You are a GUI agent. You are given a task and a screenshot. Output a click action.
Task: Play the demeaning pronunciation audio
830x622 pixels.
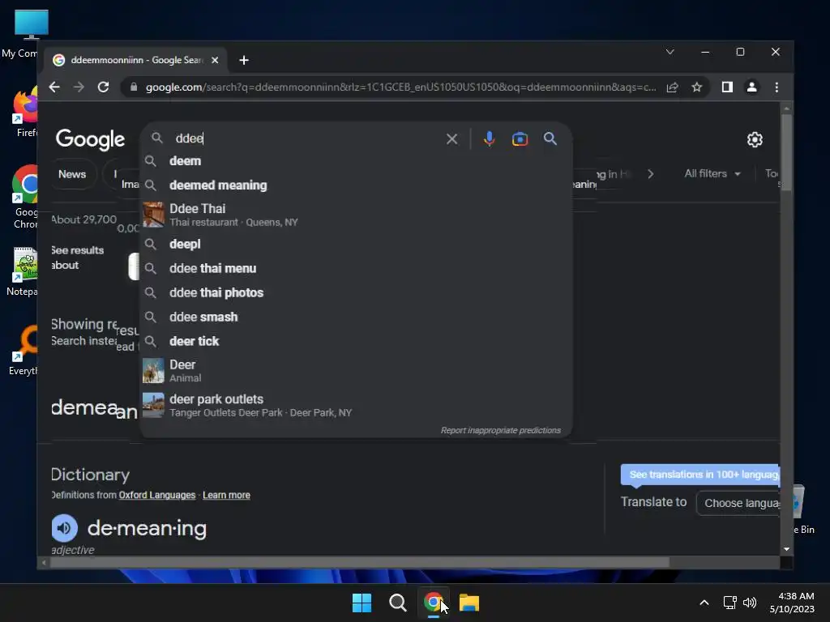pos(65,528)
